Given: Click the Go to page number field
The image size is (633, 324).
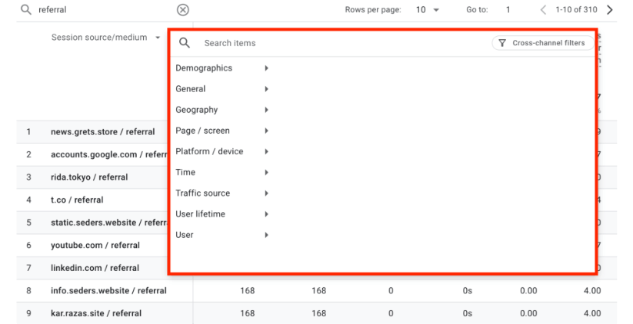Looking at the screenshot, I should coord(508,10).
